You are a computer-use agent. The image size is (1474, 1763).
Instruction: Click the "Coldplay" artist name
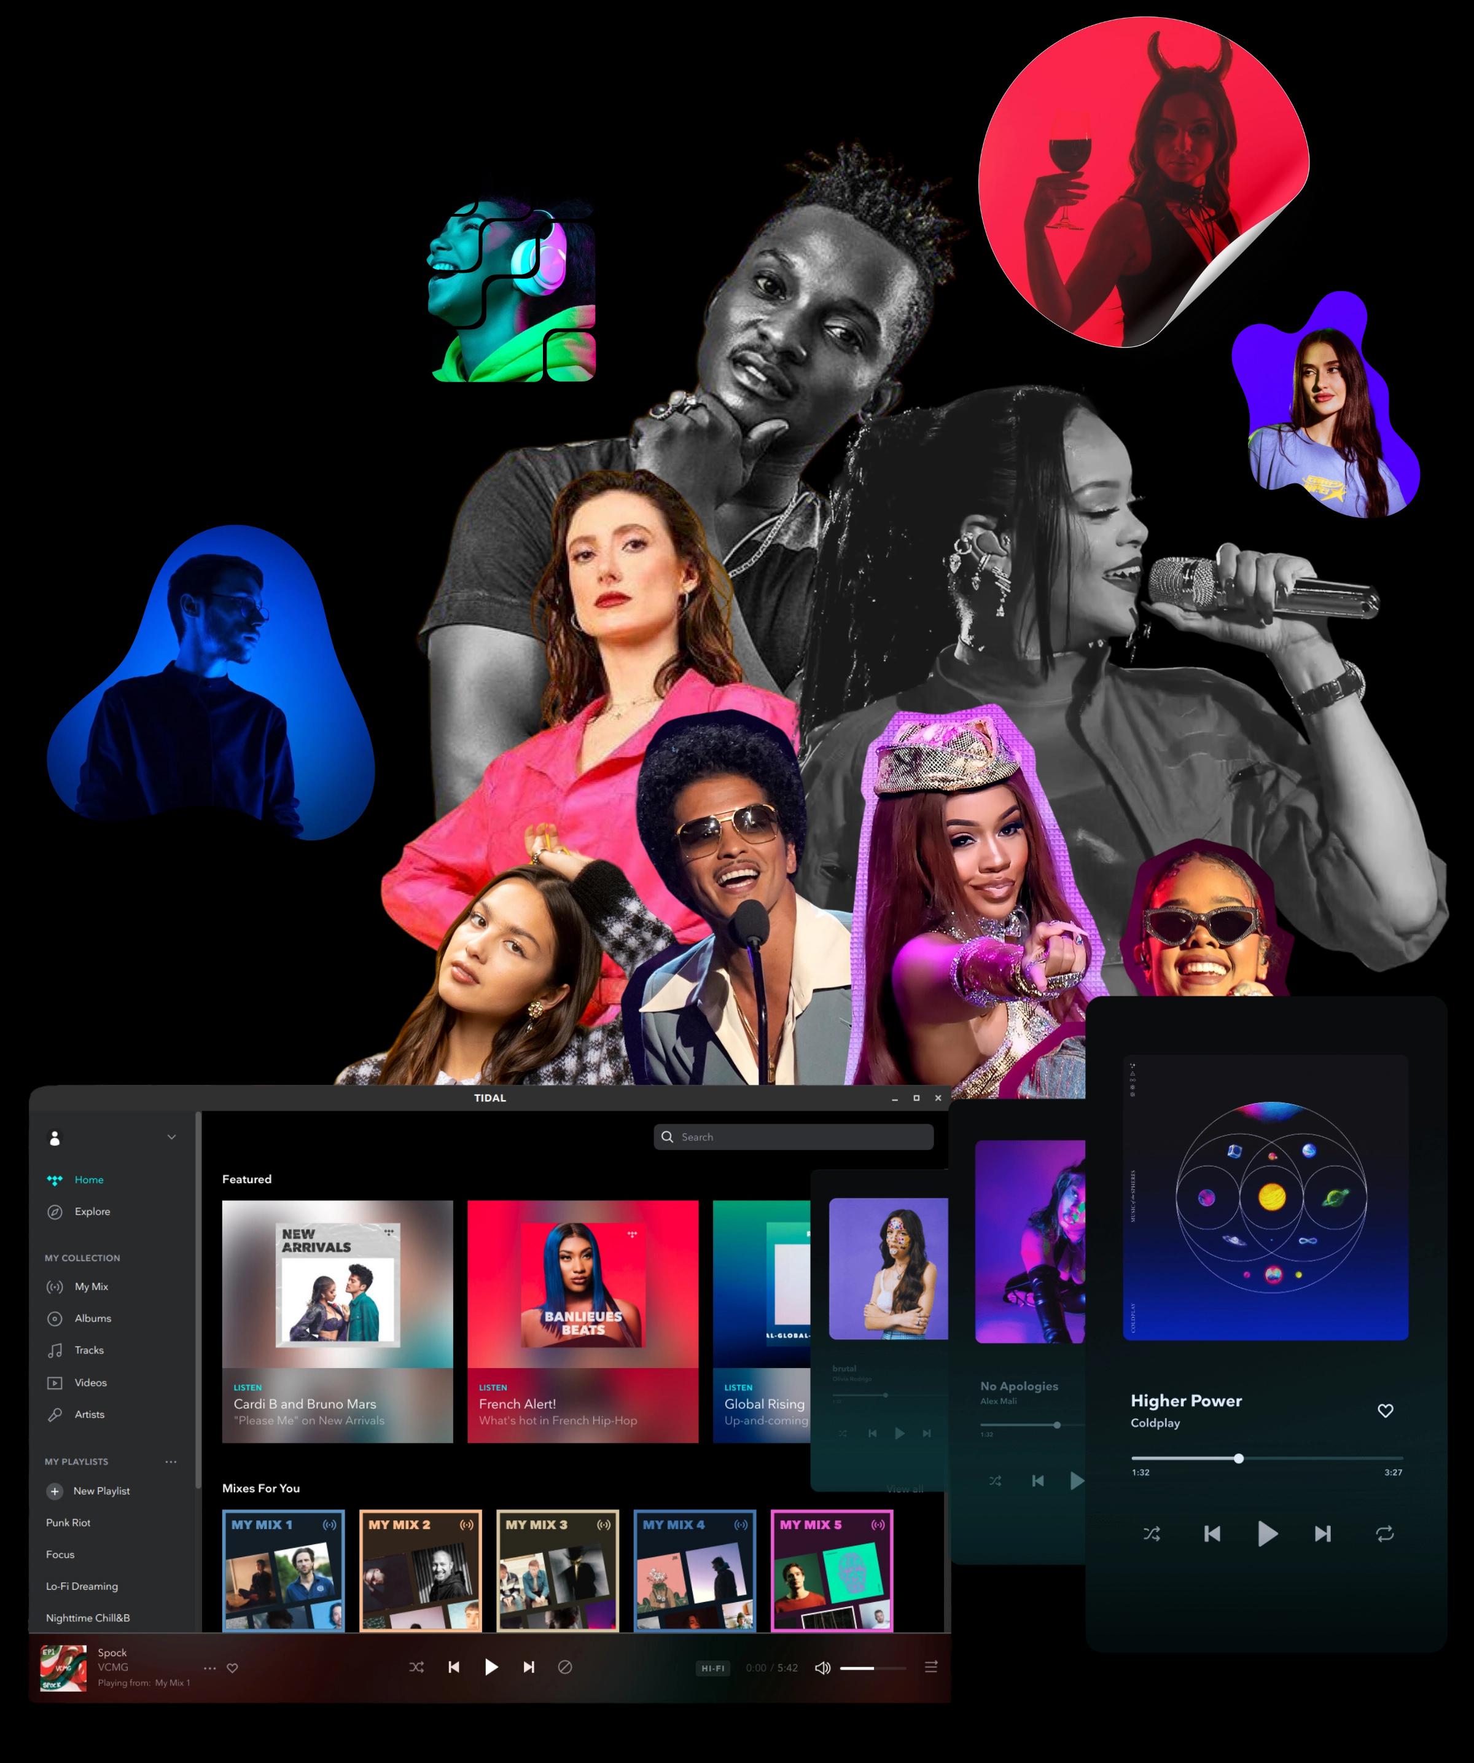click(x=1155, y=1423)
